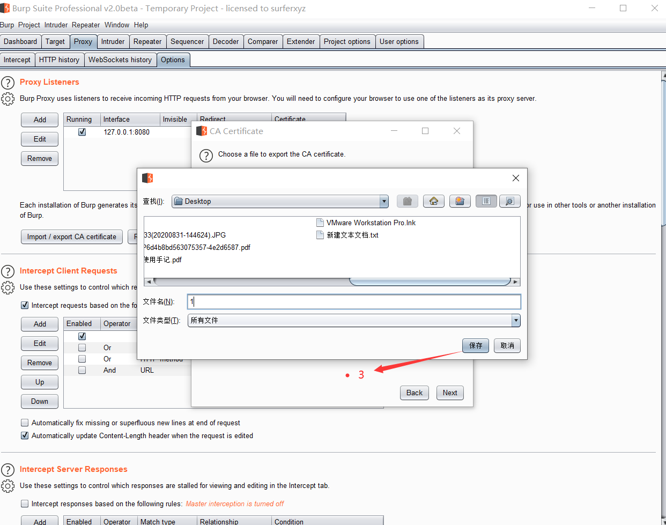Open the HTTP history sub-tab
The width and height of the screenshot is (666, 525).
pos(59,60)
